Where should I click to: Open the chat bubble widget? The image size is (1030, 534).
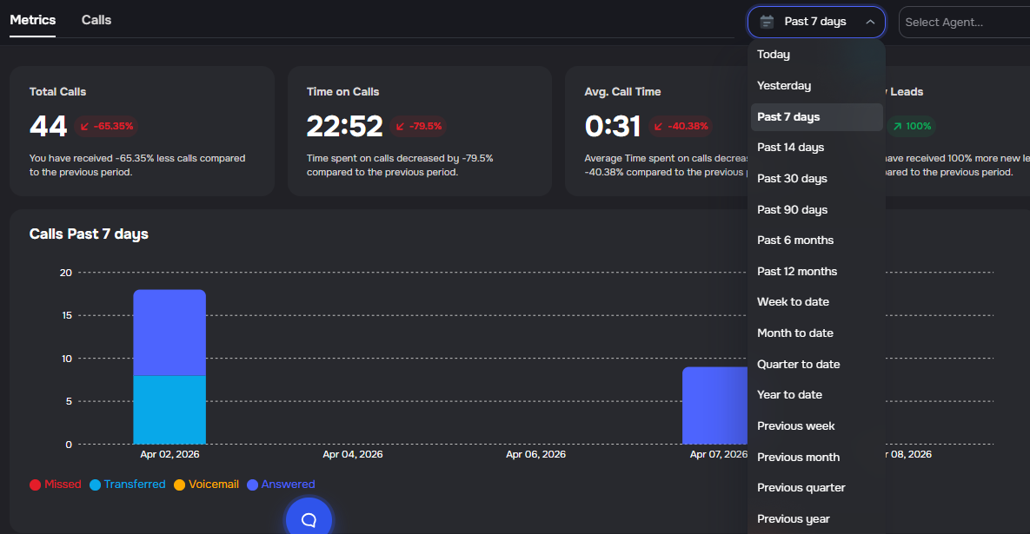(x=309, y=519)
